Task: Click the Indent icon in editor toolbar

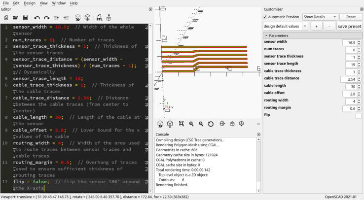Action: click(66, 18)
